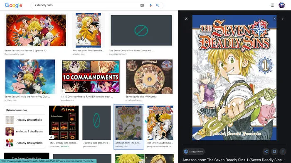Share the previewed image

click(266, 151)
